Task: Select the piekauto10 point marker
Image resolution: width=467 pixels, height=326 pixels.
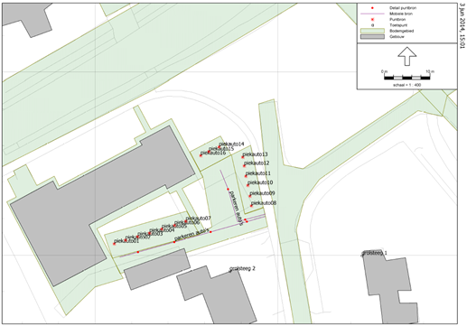Action: coord(248,185)
